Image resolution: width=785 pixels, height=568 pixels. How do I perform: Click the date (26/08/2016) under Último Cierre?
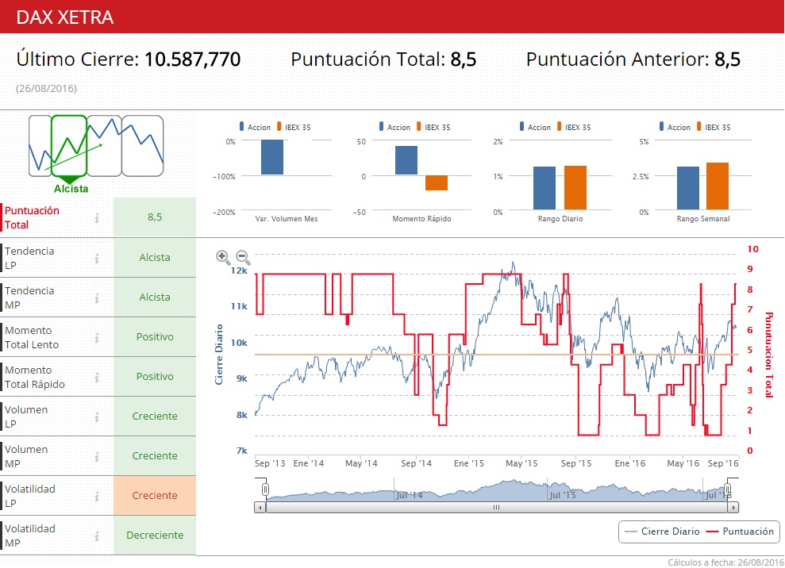pos(47,89)
